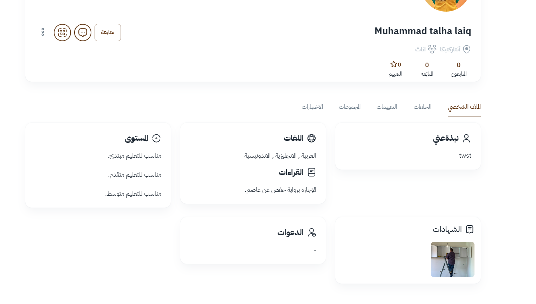Open chat message with Muhammad talha laiq
The height and width of the screenshot is (304, 536).
point(83,32)
